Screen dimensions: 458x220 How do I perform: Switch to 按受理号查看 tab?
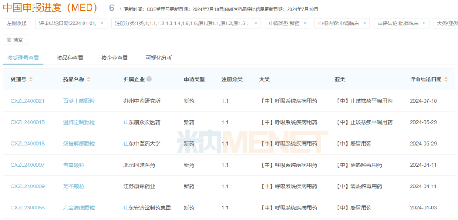click(x=23, y=57)
